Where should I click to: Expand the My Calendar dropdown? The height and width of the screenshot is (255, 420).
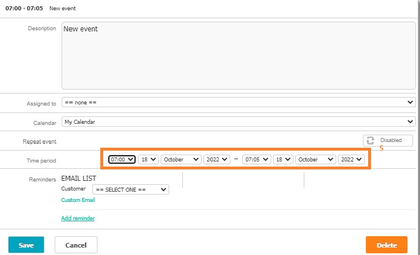pyautogui.click(x=239, y=122)
